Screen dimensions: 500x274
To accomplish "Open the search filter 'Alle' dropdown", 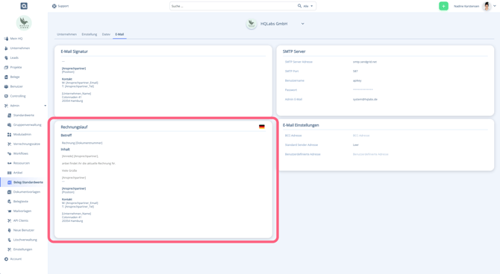I will pyautogui.click(x=308, y=6).
